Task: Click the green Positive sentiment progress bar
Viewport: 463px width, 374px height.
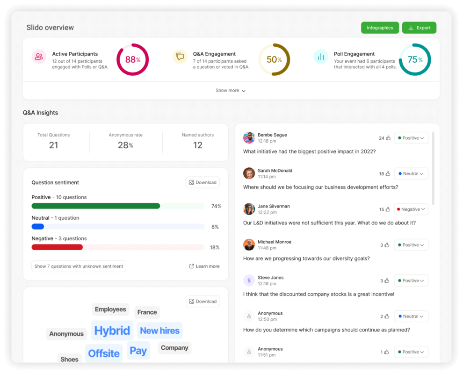Action: [x=95, y=206]
